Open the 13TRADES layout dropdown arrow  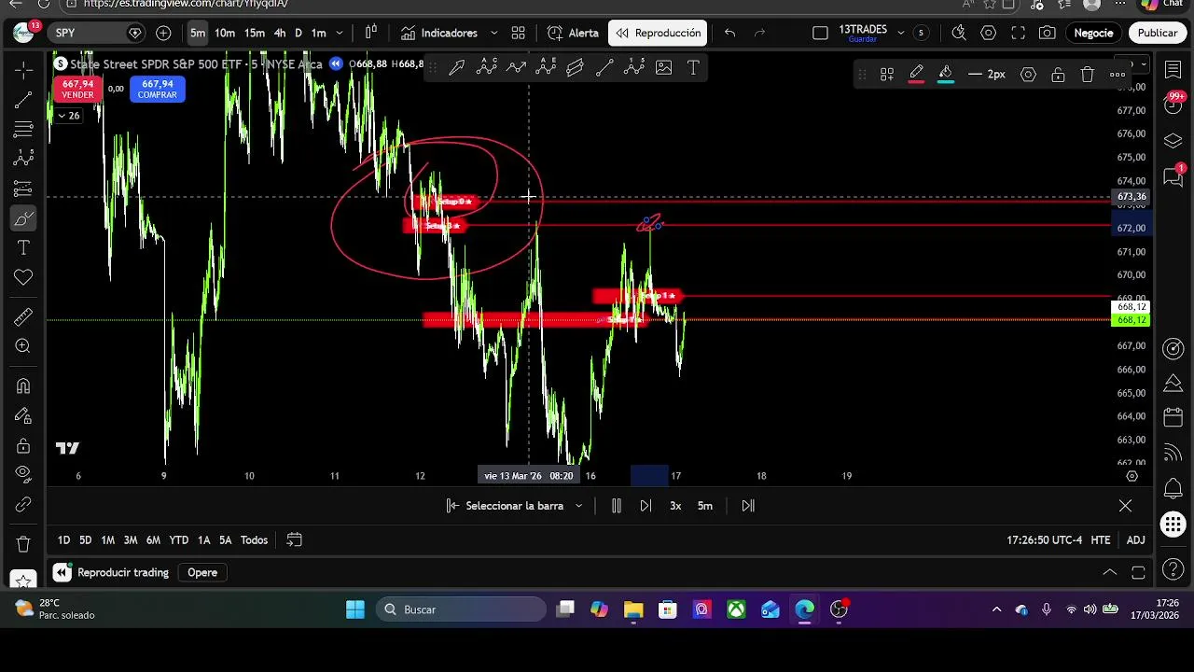pos(900,33)
